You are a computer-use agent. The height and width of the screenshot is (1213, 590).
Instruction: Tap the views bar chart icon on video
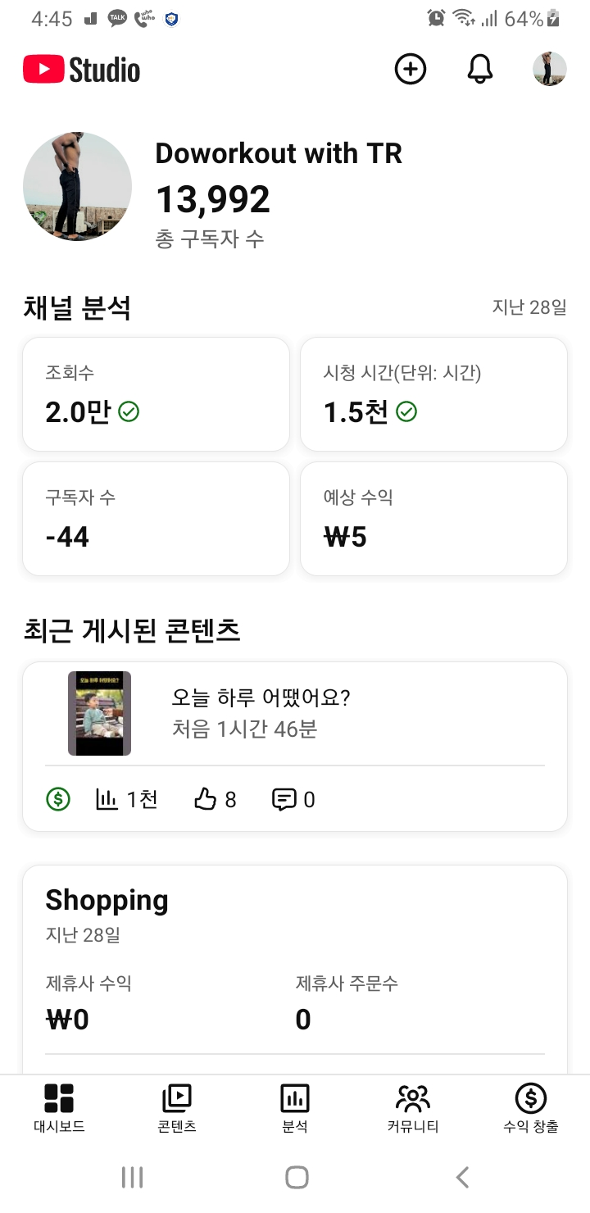tap(107, 799)
